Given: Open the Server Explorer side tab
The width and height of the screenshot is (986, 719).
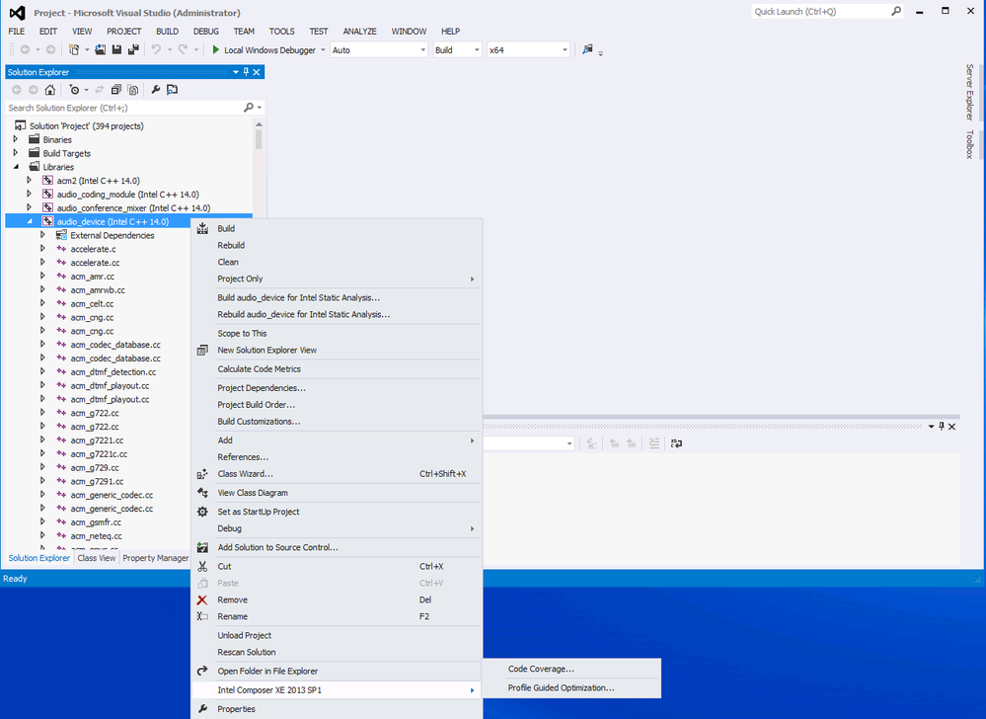Looking at the screenshot, I should coord(969,92).
